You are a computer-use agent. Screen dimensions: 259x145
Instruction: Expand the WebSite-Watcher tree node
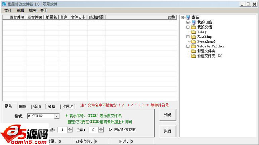pyautogui.click(x=188, y=46)
